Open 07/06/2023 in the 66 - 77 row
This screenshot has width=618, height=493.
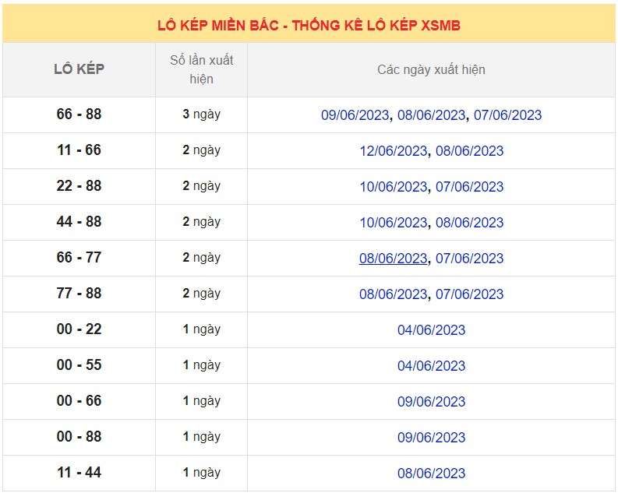click(x=469, y=259)
